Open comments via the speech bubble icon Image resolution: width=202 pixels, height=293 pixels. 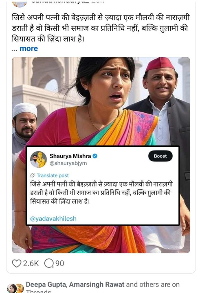pos(49,263)
